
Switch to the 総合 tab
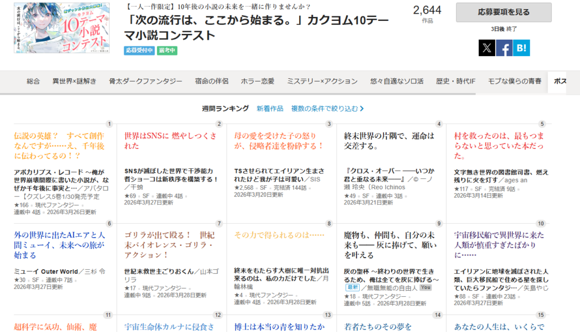coord(33,82)
